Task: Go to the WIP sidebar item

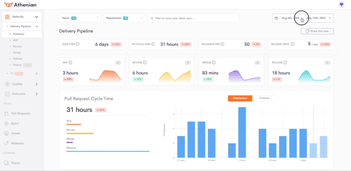Action: (15, 40)
